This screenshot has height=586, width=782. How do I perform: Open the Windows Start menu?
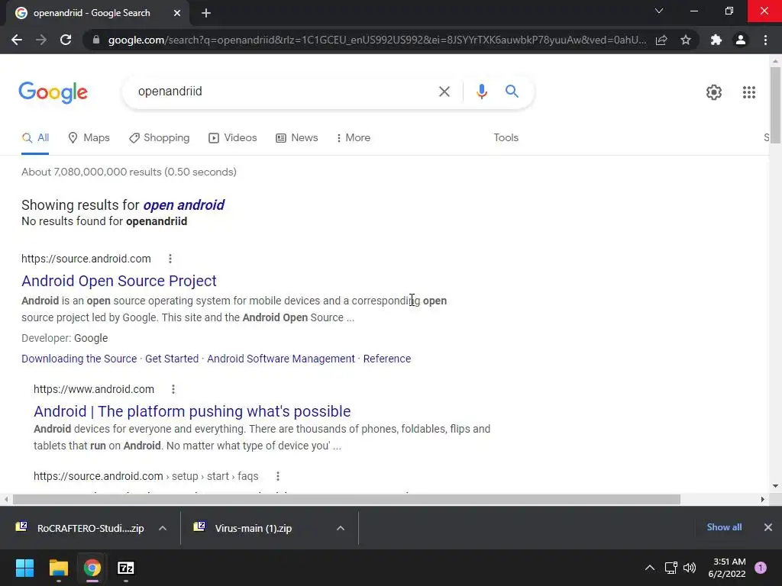24,568
